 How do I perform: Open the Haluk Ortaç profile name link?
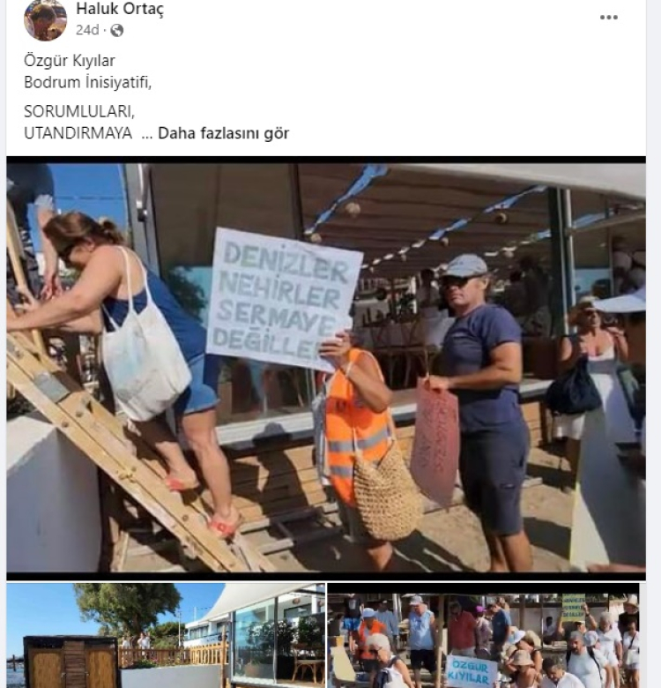click(120, 8)
